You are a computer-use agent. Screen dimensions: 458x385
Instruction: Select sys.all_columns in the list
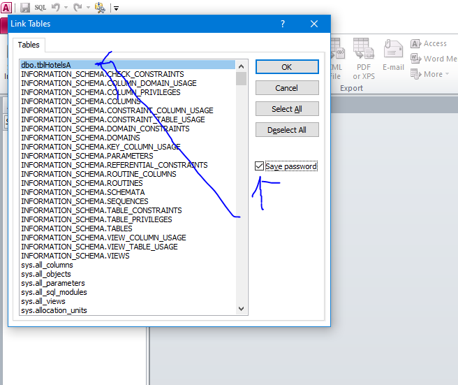pyautogui.click(x=128, y=265)
